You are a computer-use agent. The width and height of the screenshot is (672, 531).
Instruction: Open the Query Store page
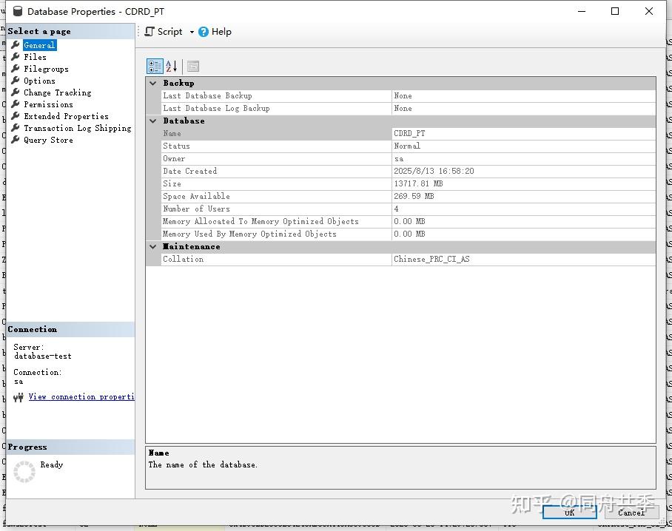click(48, 140)
